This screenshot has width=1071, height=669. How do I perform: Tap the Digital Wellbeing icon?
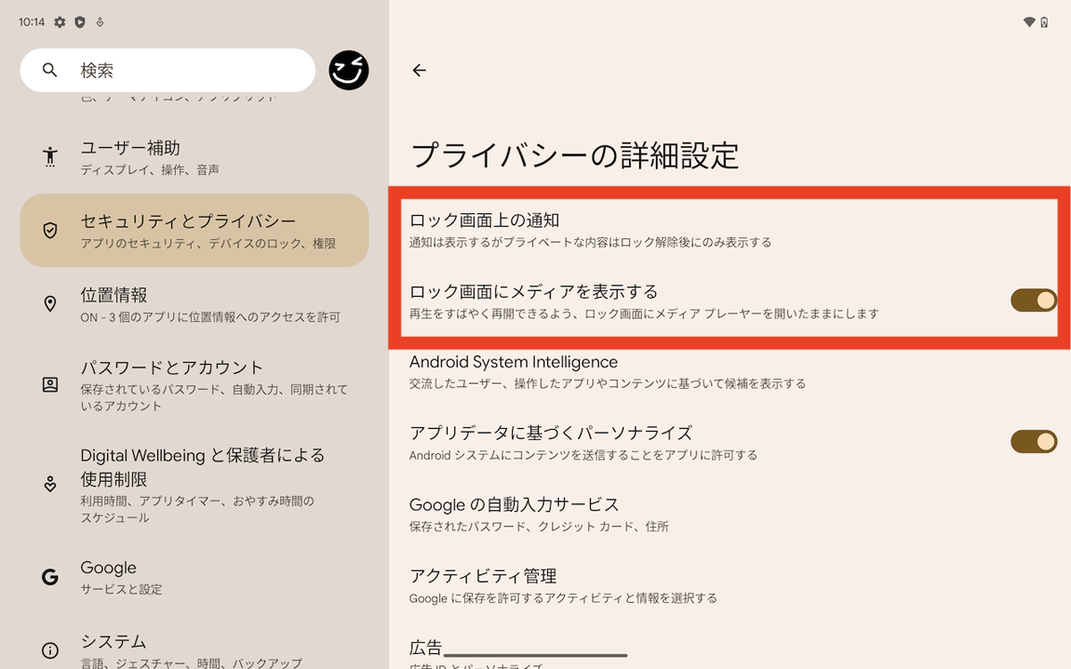(x=50, y=484)
